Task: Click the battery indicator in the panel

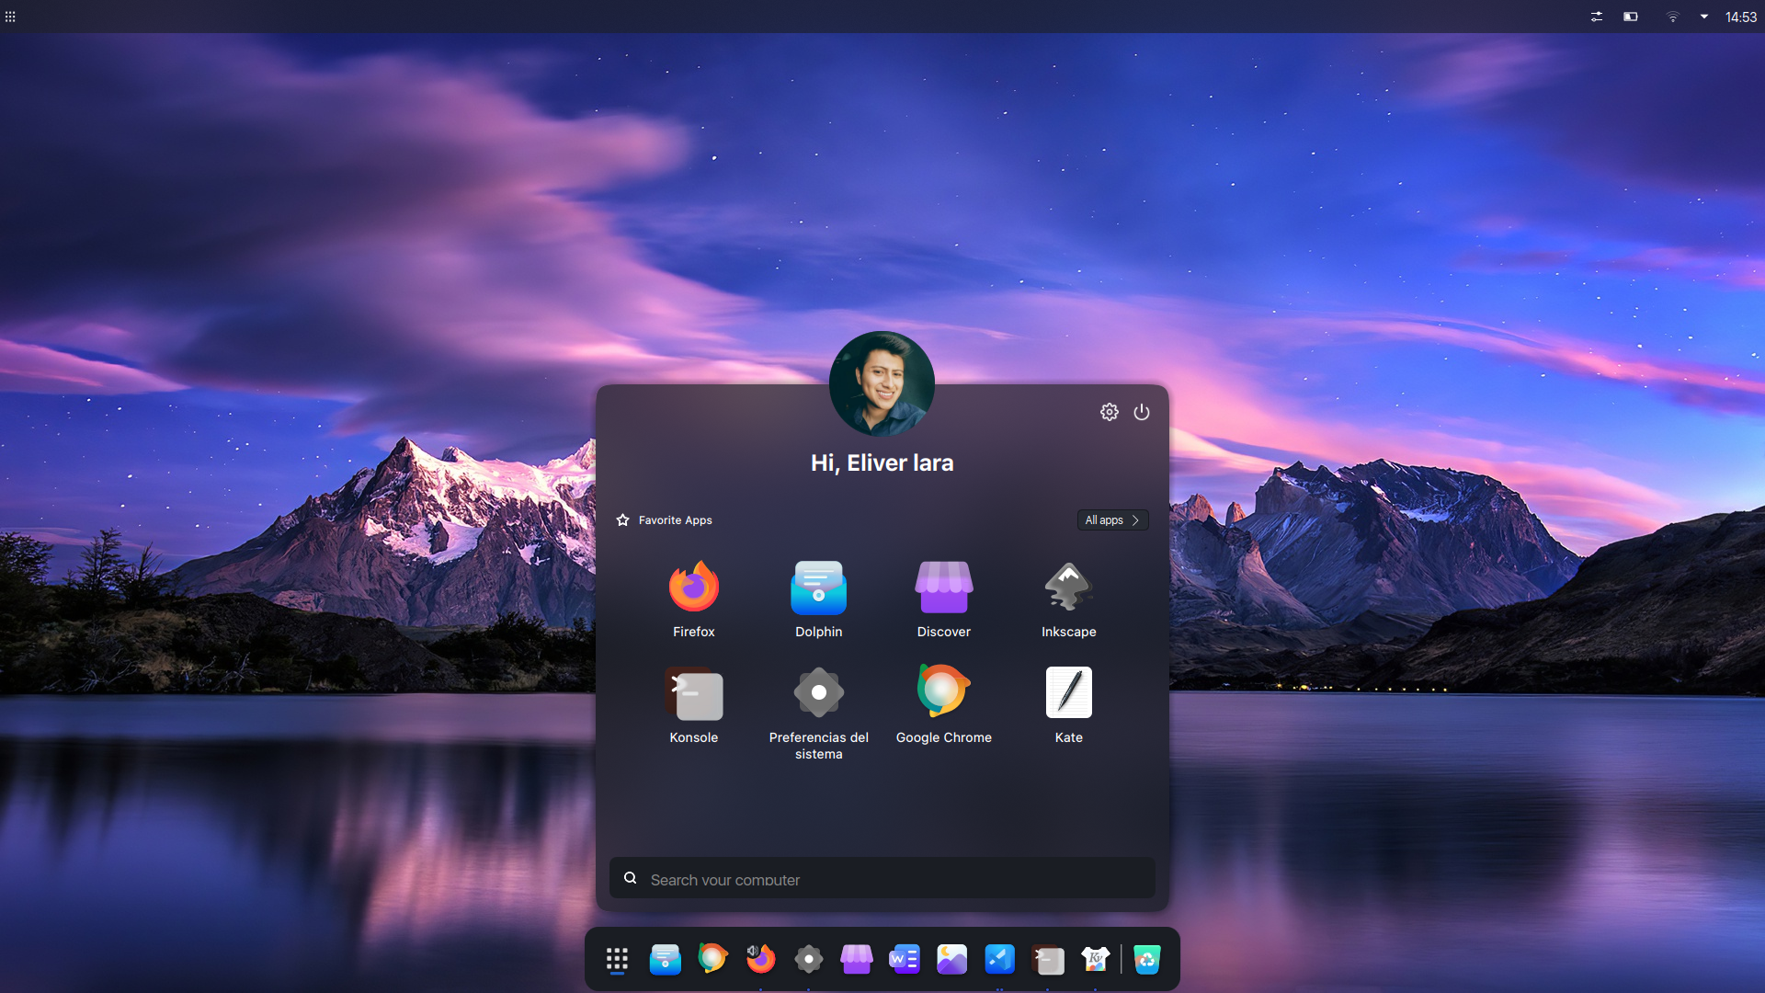Action: point(1631,17)
